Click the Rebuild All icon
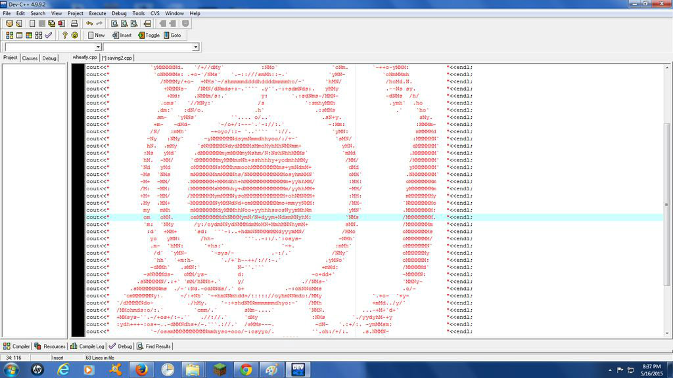Screen dimensions: 673x378 (39, 35)
